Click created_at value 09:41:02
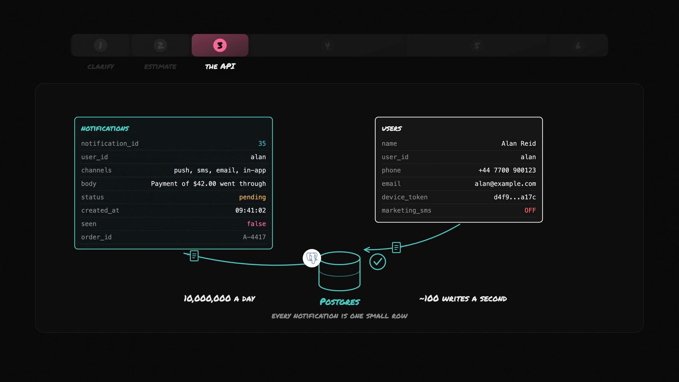This screenshot has height=382, width=679. click(x=251, y=210)
